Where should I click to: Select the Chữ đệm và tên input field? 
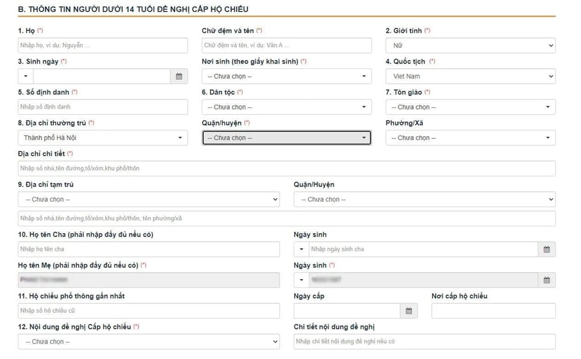(x=287, y=45)
